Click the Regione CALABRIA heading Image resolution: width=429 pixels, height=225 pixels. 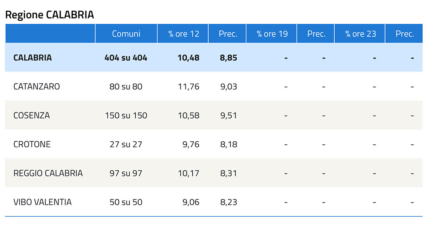click(x=49, y=15)
